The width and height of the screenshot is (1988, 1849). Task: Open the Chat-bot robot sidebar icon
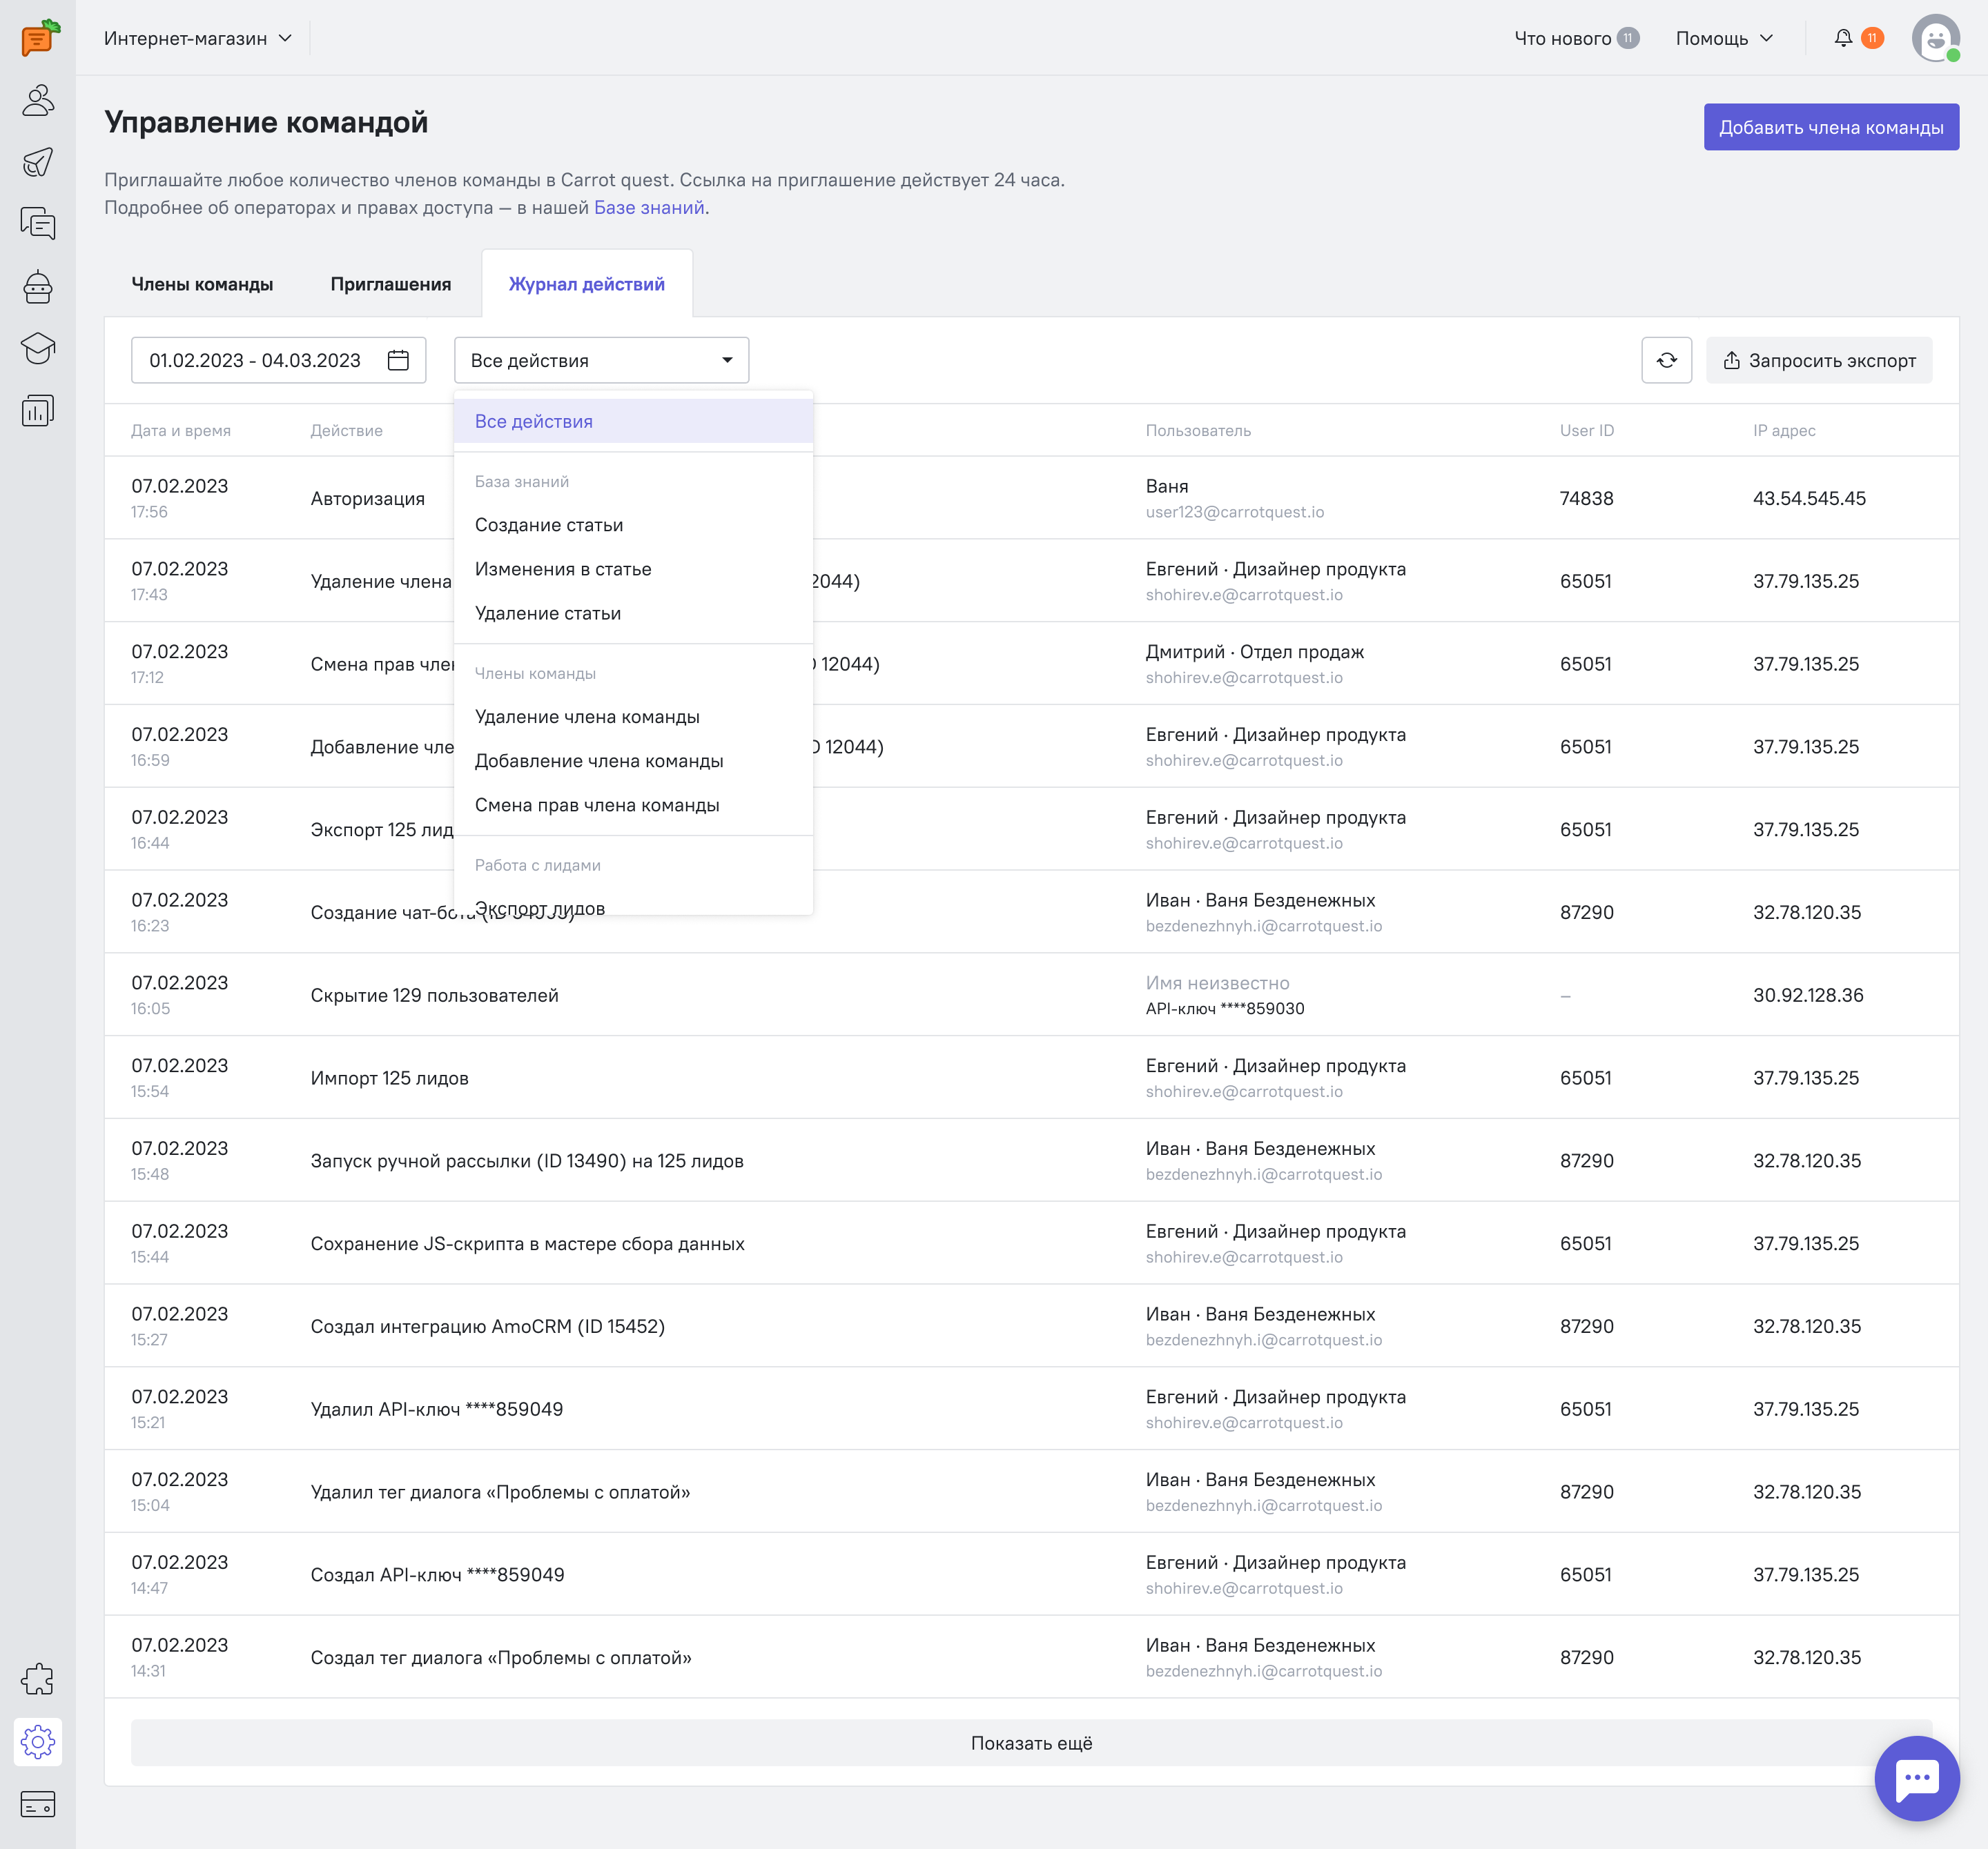point(38,287)
